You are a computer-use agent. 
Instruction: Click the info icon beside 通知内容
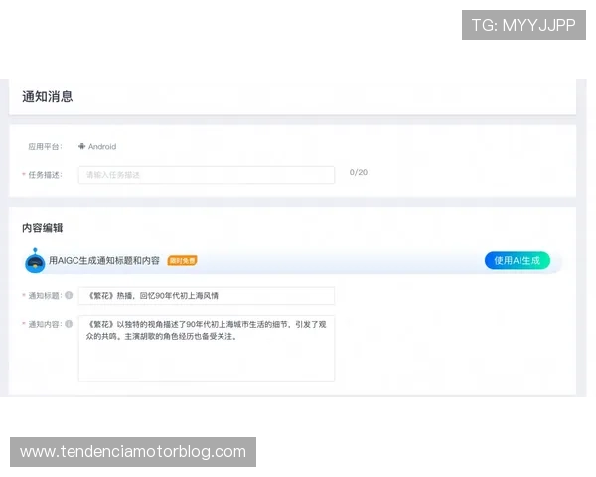(69, 324)
